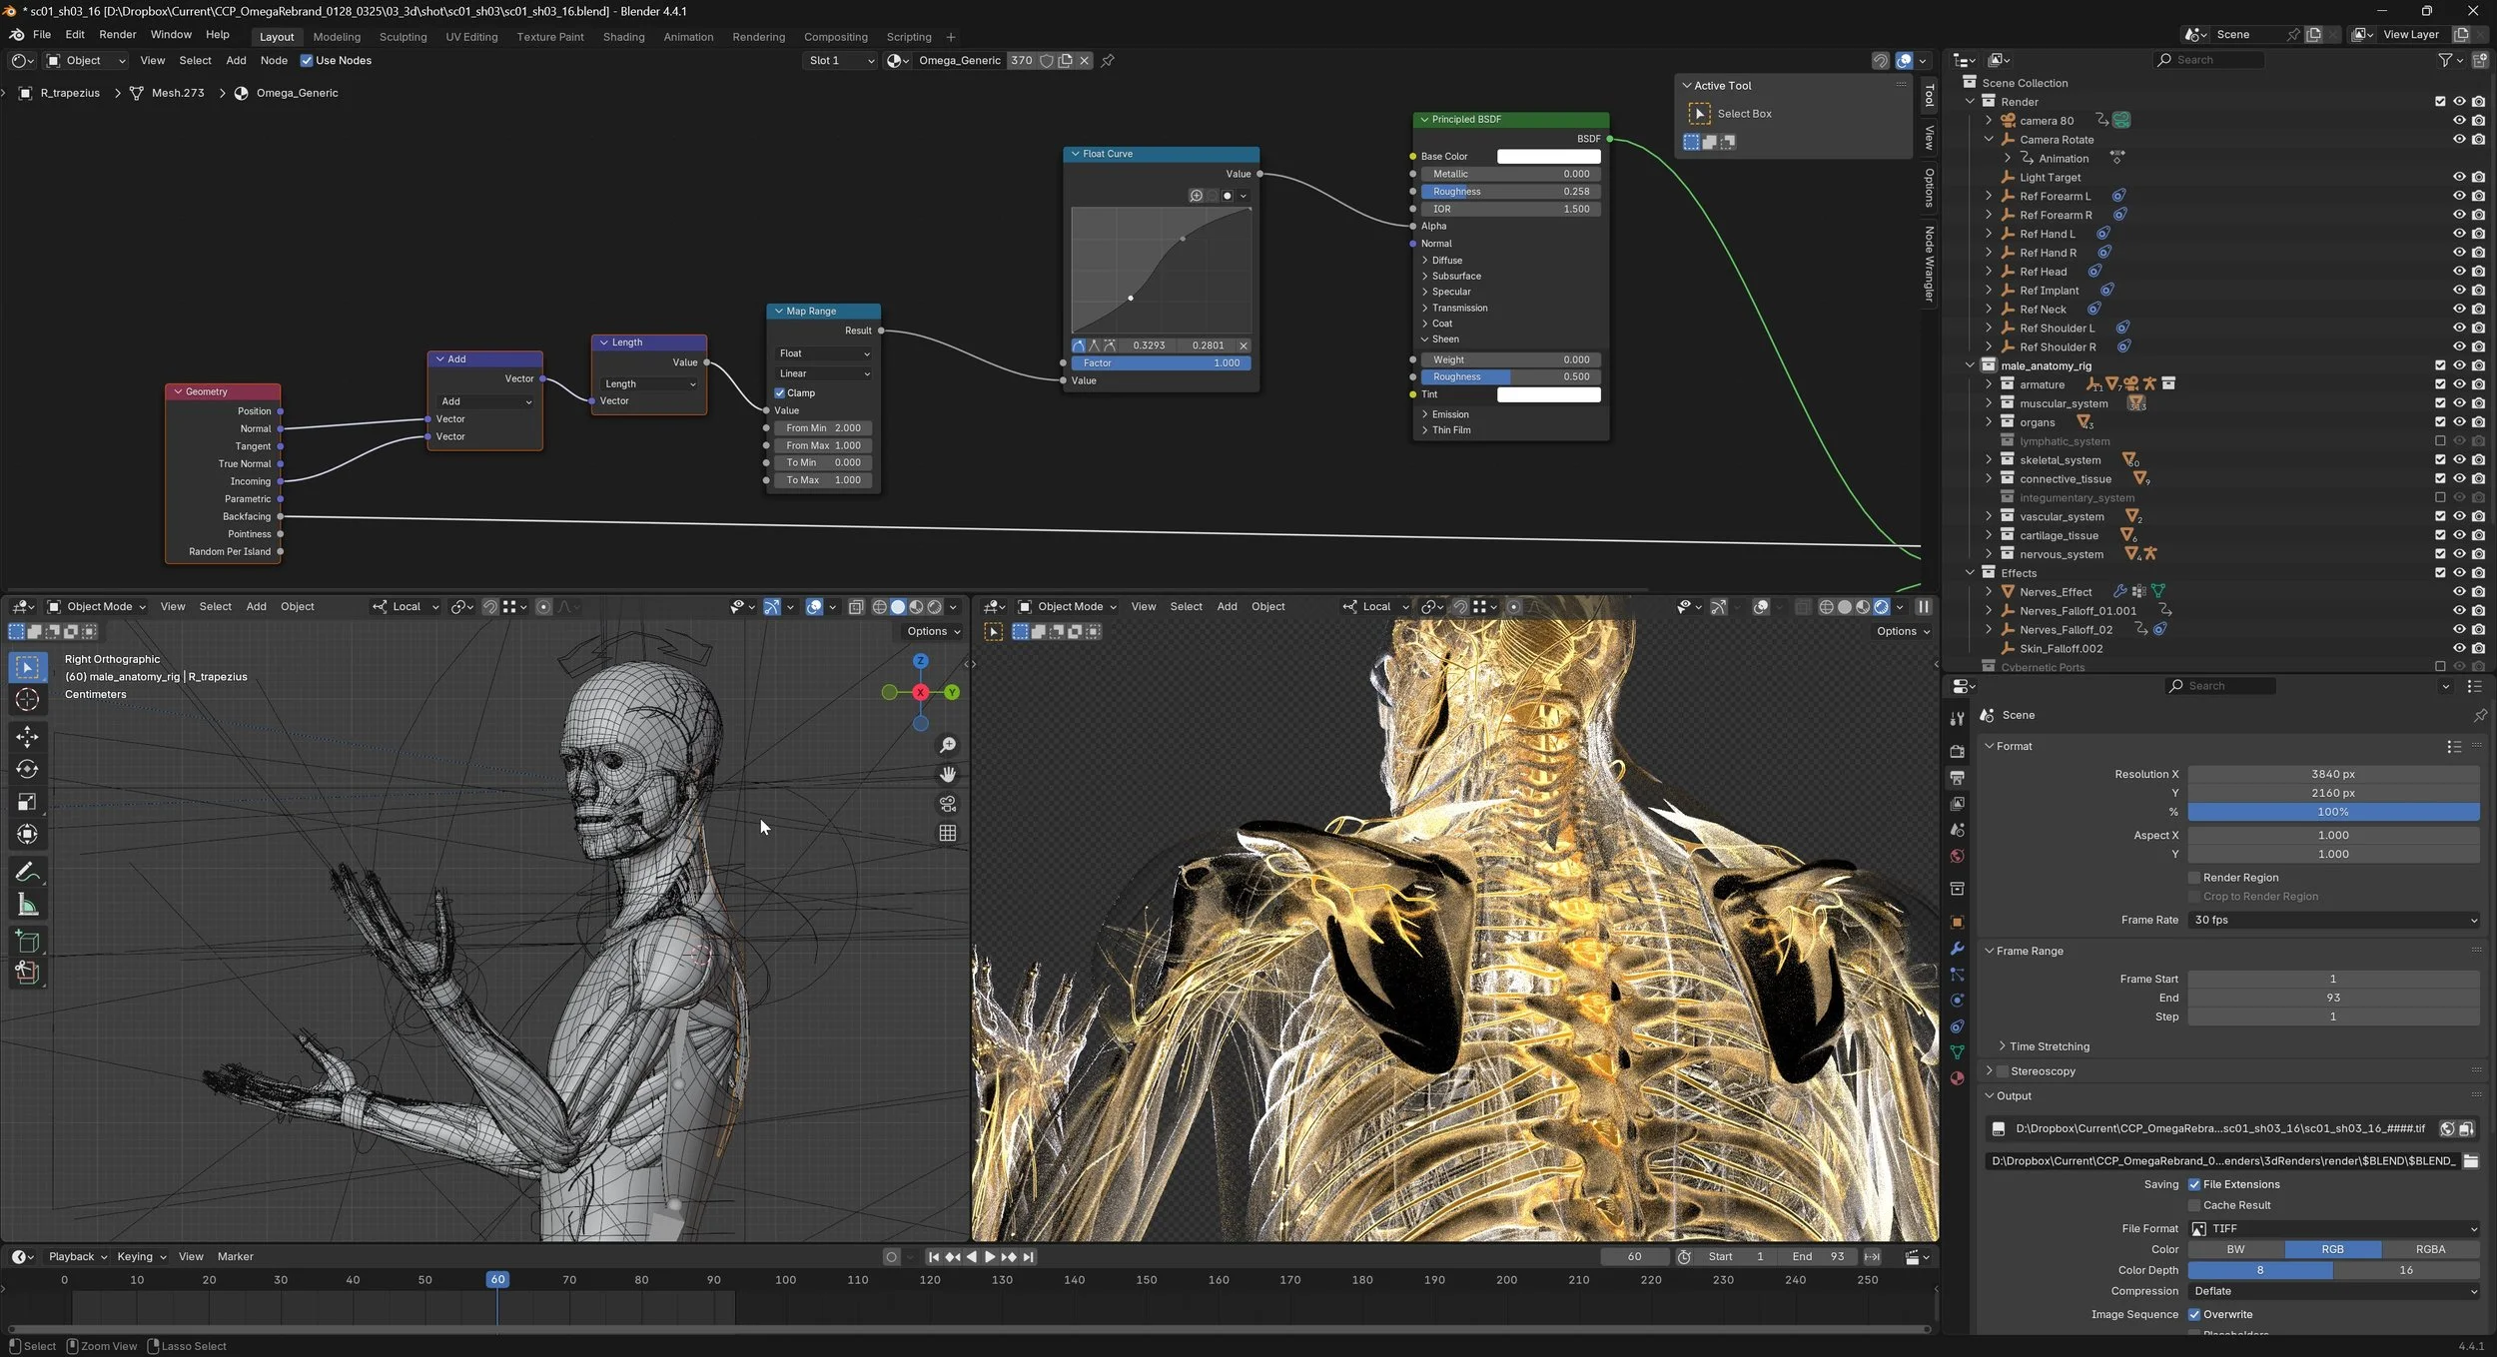The width and height of the screenshot is (2497, 1357).
Task: Click the Base Color swatch in Principled BSDF
Action: [1547, 157]
